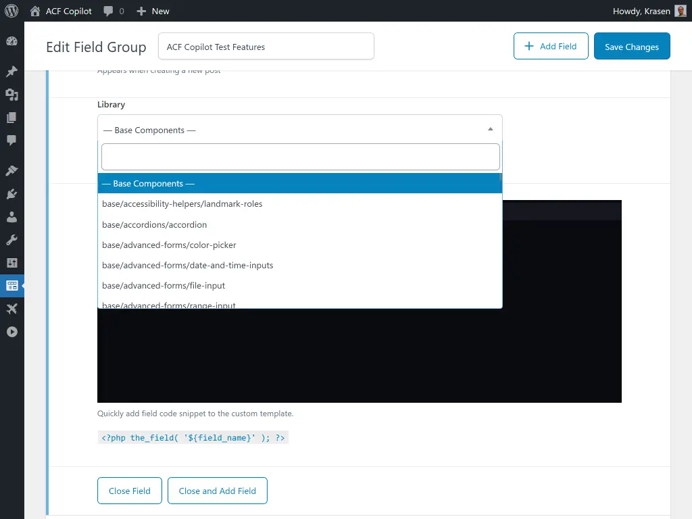
Task: Click the field group title input
Action: click(x=266, y=46)
